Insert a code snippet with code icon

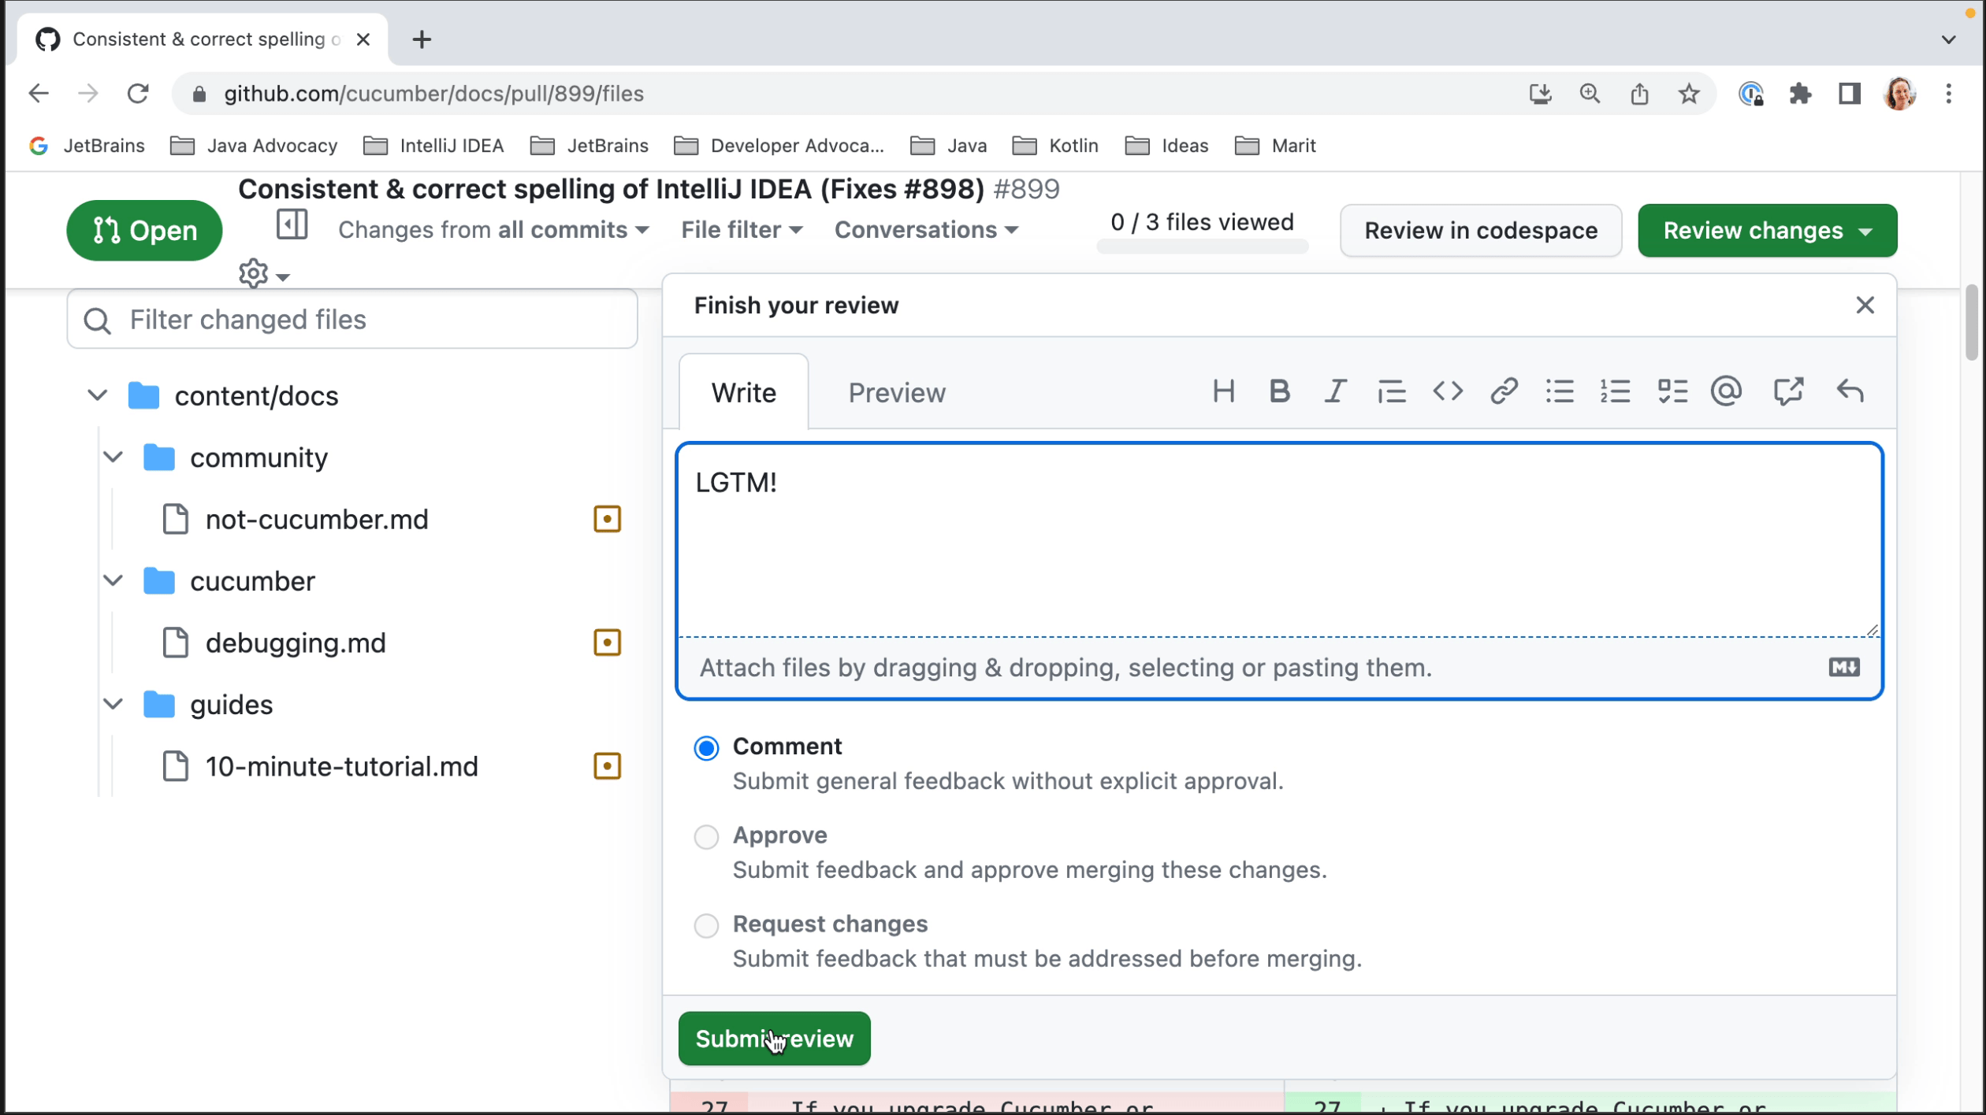coord(1447,391)
